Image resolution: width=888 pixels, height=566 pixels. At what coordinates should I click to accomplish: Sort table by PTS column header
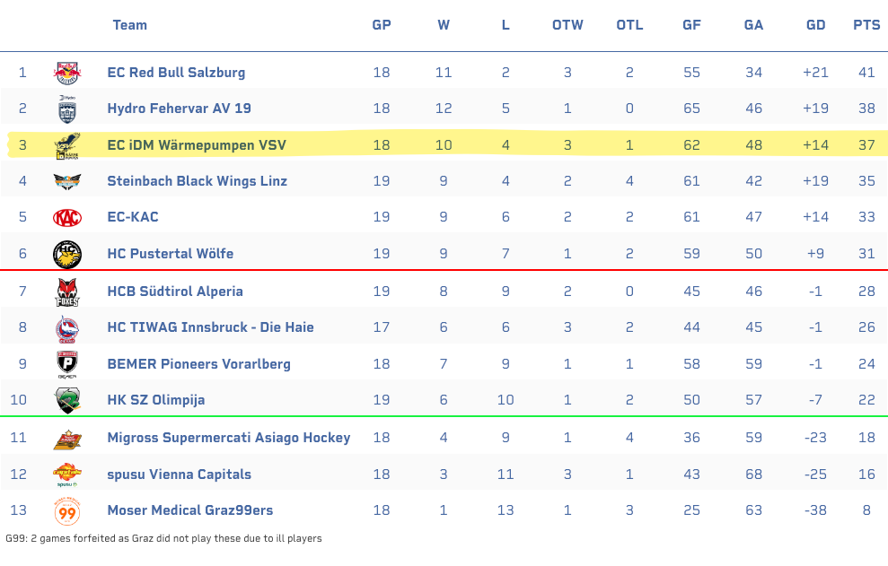click(866, 25)
